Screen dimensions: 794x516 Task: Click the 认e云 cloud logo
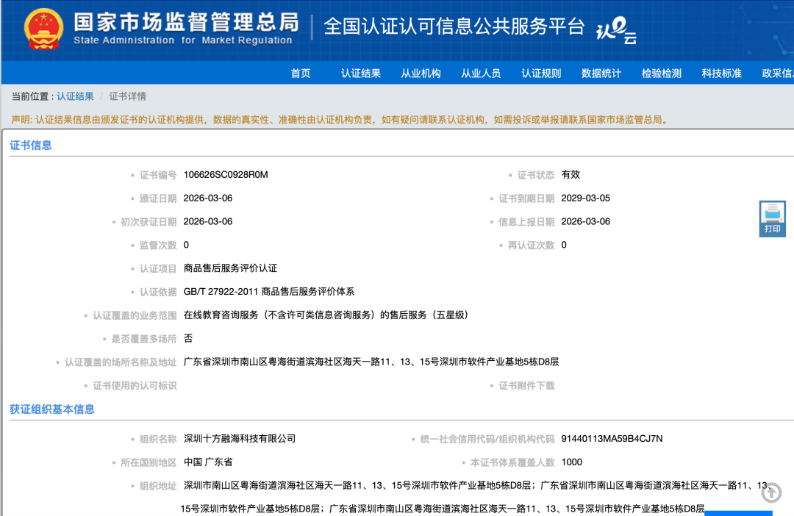coord(615,30)
